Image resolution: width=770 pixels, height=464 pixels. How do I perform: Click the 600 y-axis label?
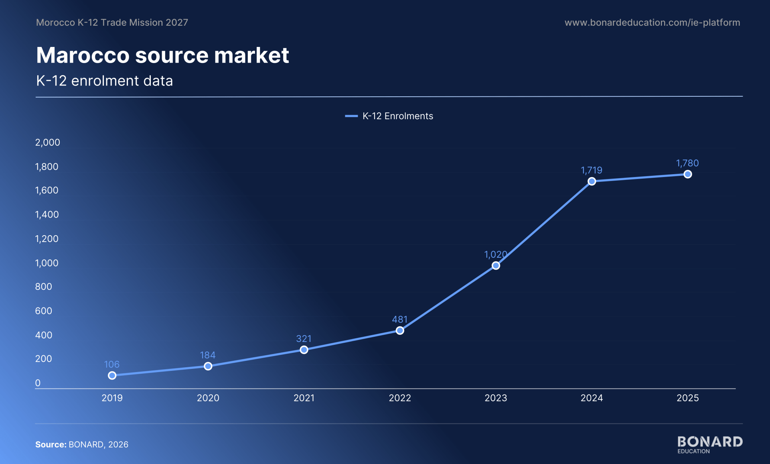click(x=43, y=311)
